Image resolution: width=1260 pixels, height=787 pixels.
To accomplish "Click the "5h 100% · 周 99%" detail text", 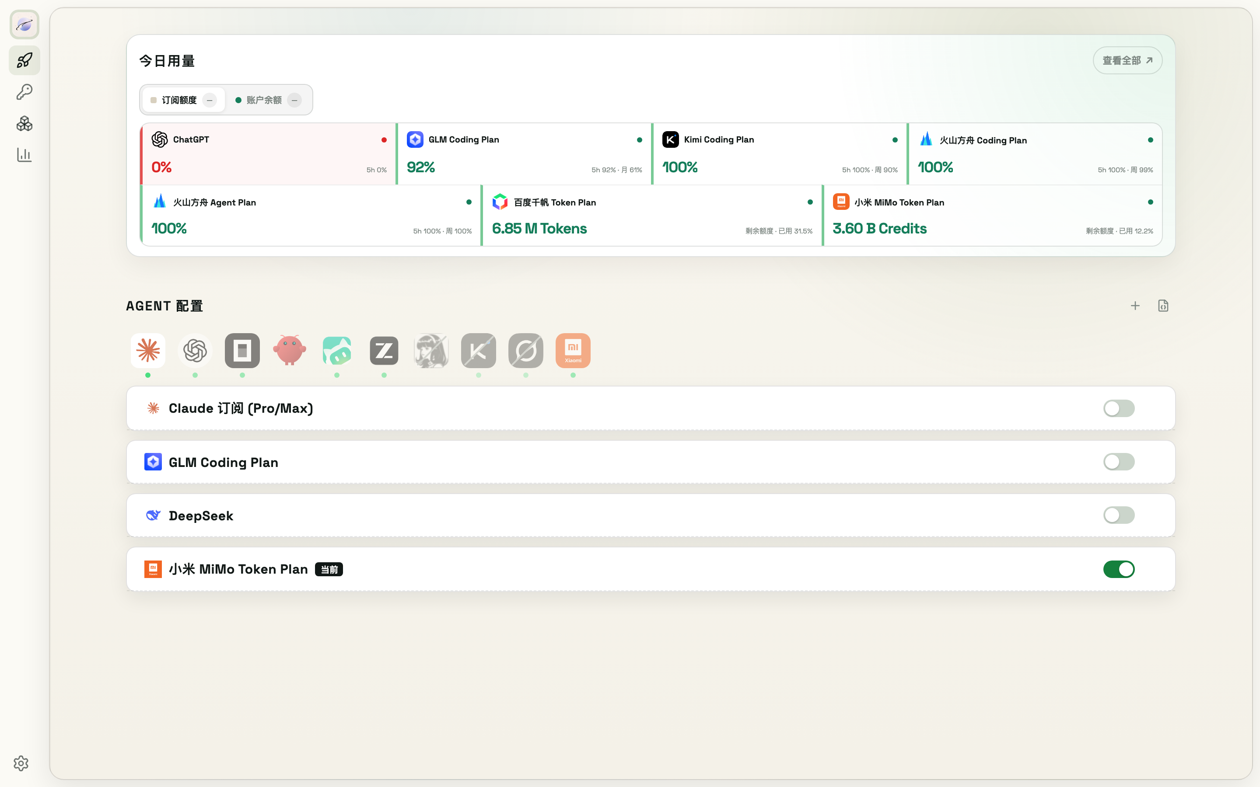I will pos(1125,170).
